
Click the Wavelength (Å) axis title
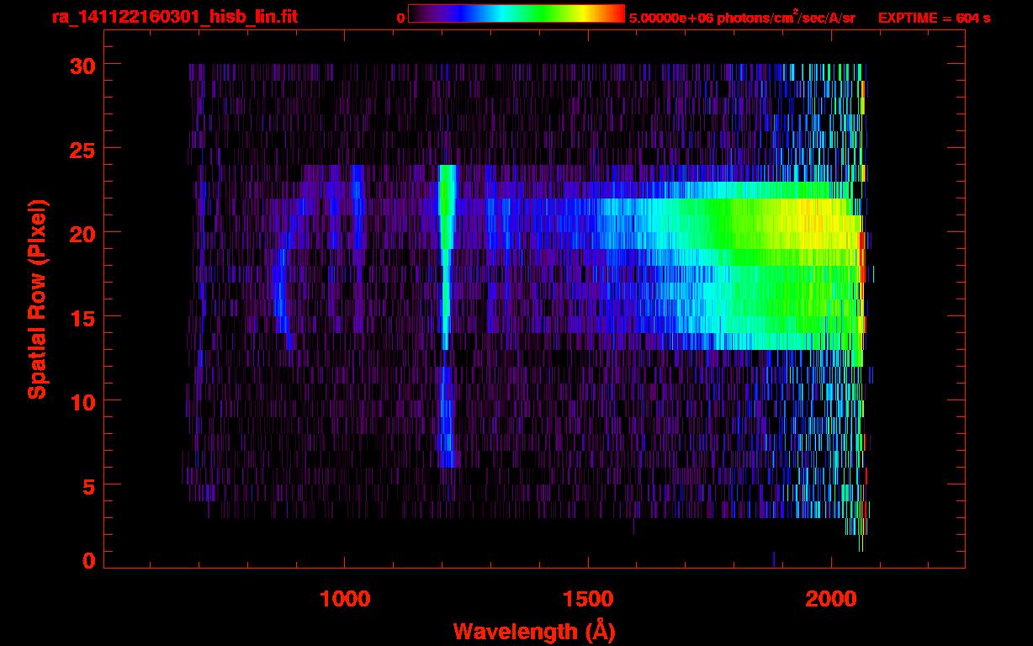534,631
